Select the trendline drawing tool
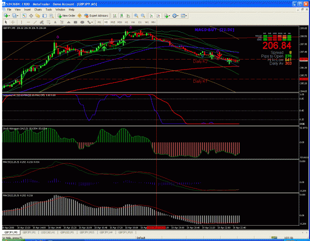 tap(35, 22)
